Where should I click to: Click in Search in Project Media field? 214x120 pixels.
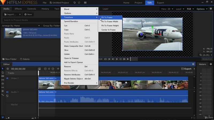[31, 20]
